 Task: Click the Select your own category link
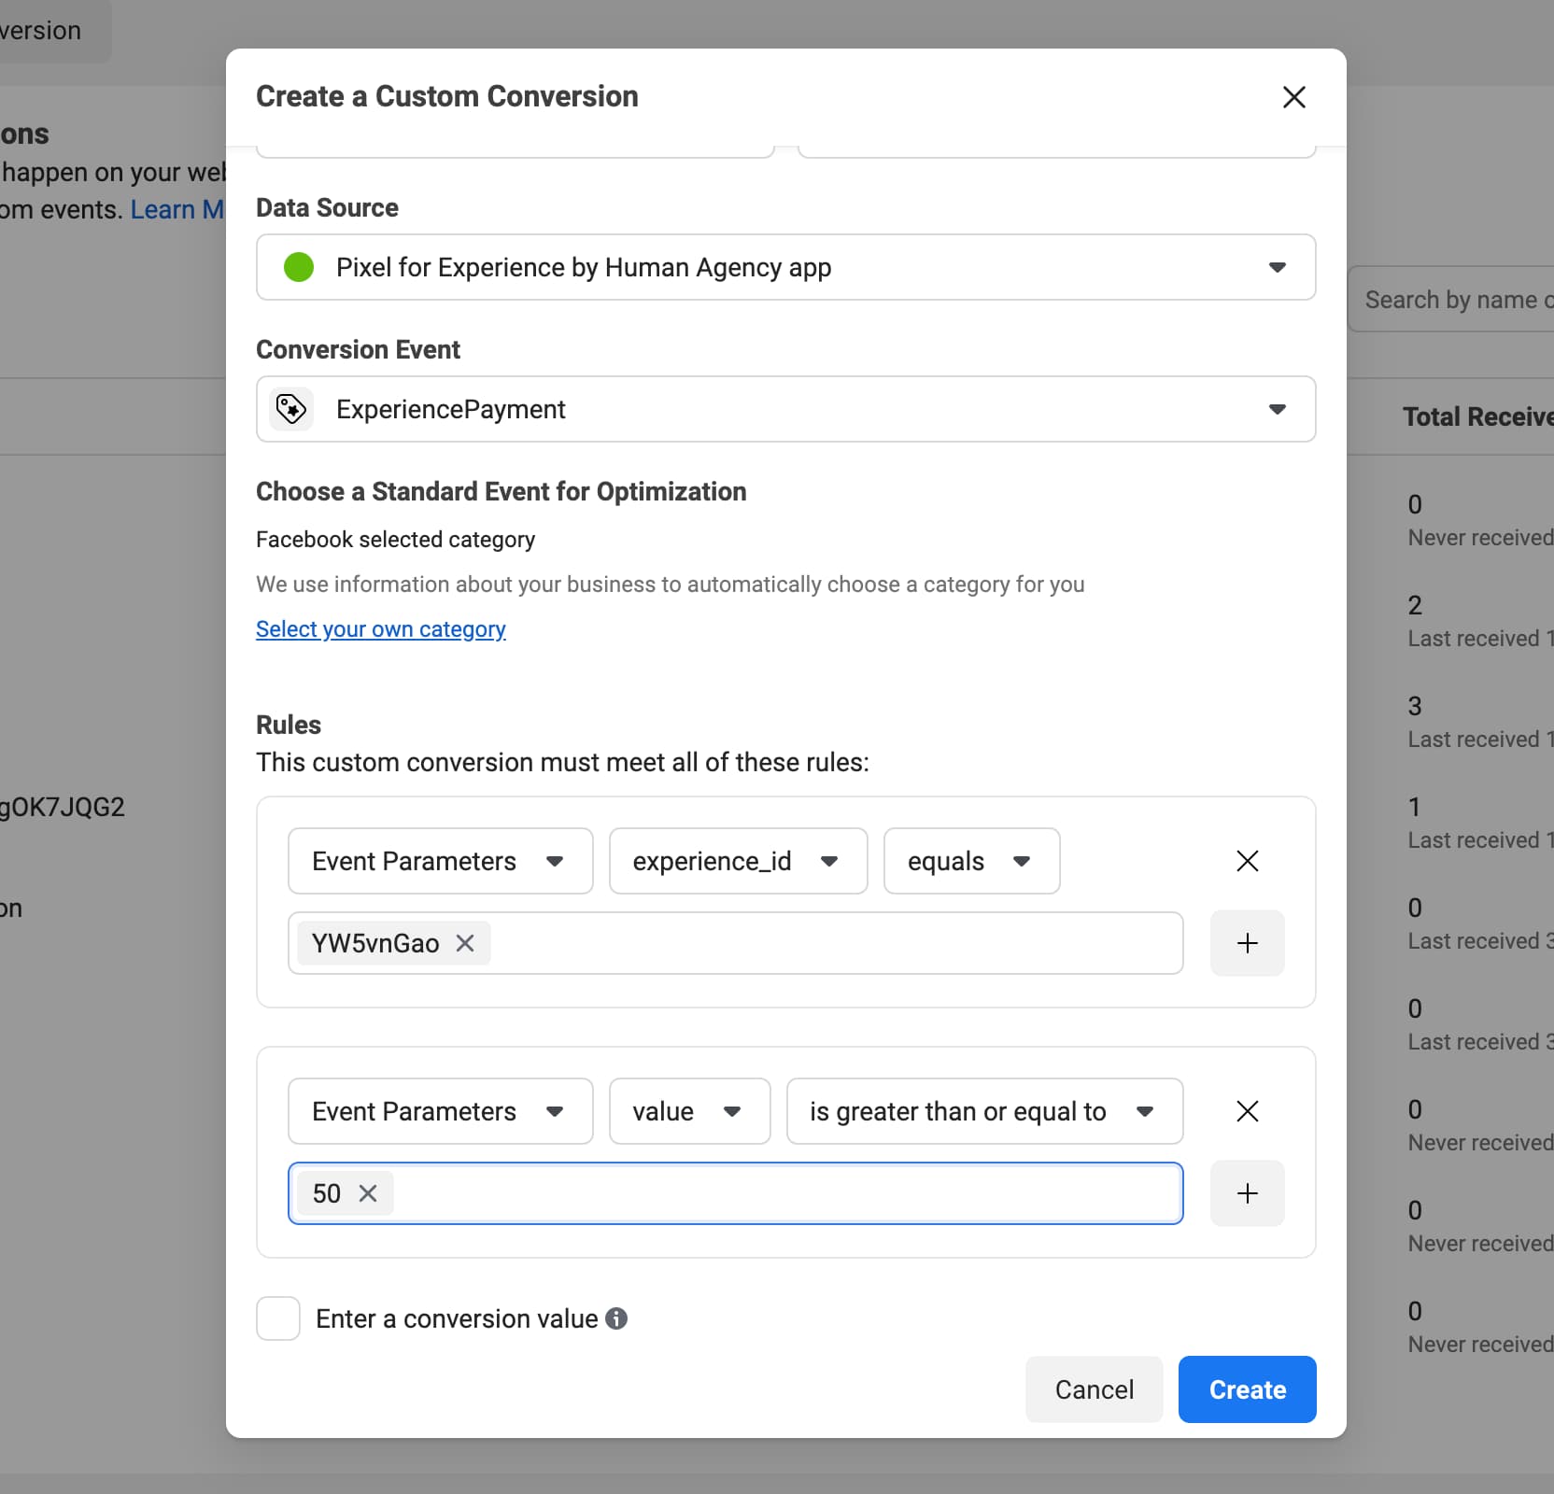click(x=381, y=629)
